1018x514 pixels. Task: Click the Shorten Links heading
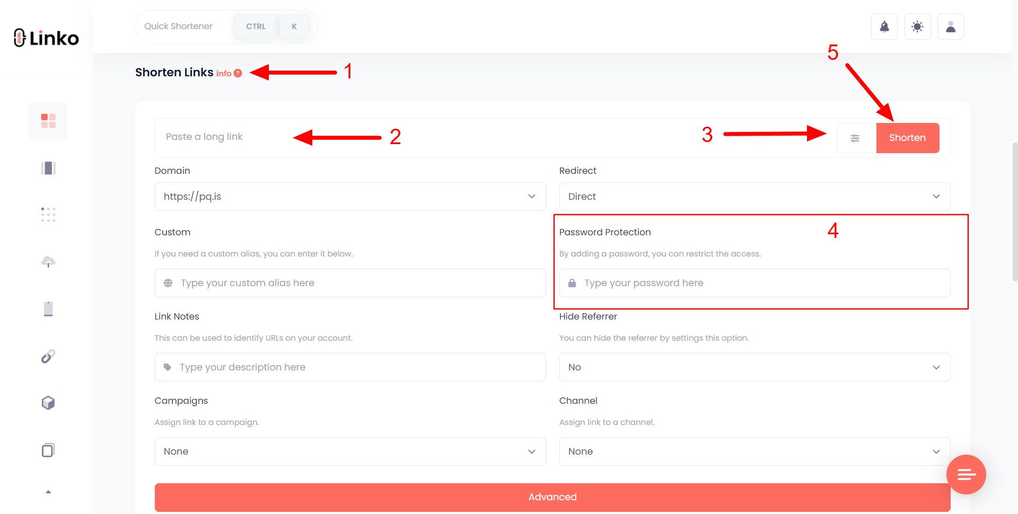[x=174, y=72]
